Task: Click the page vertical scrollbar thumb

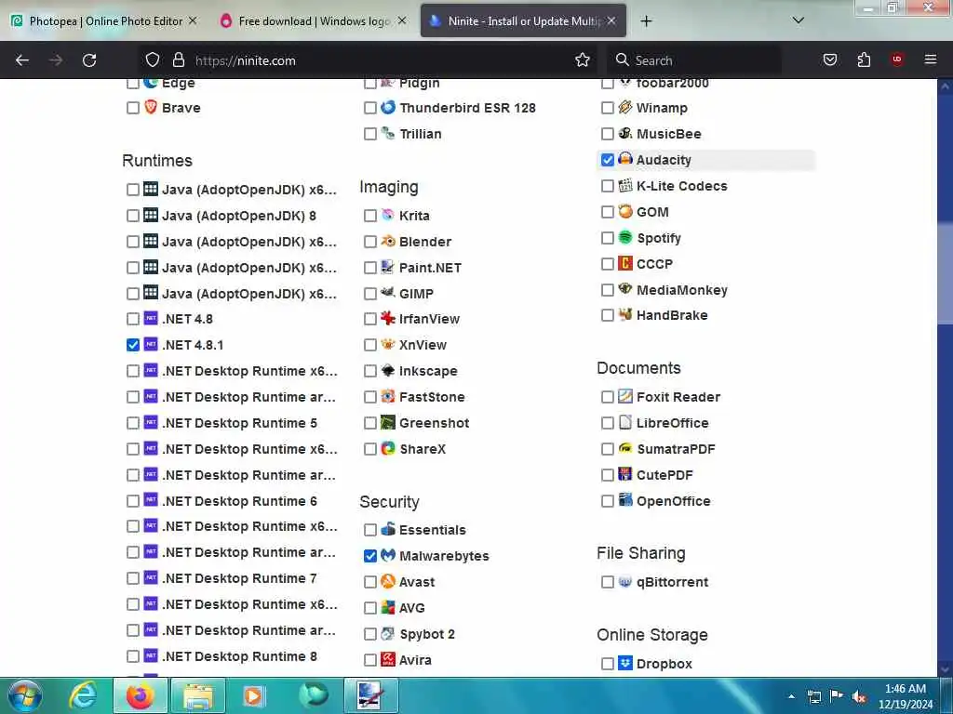Action: [945, 273]
